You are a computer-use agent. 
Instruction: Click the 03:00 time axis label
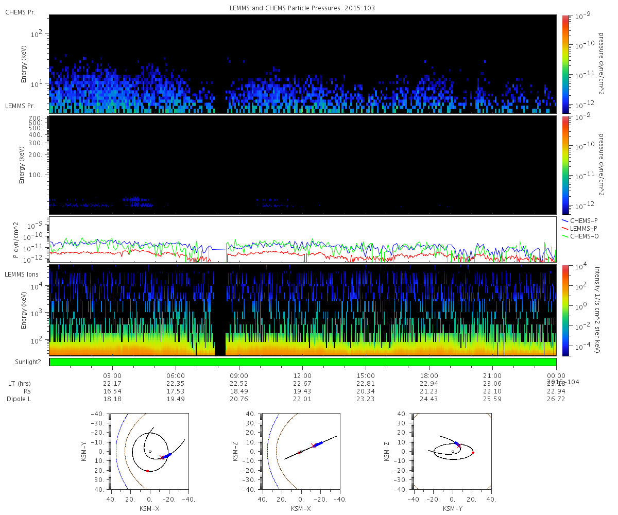click(x=112, y=375)
